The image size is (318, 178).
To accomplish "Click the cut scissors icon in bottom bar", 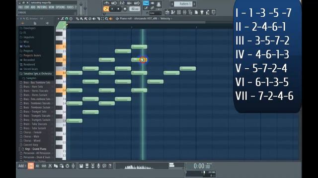I will pos(50,166).
